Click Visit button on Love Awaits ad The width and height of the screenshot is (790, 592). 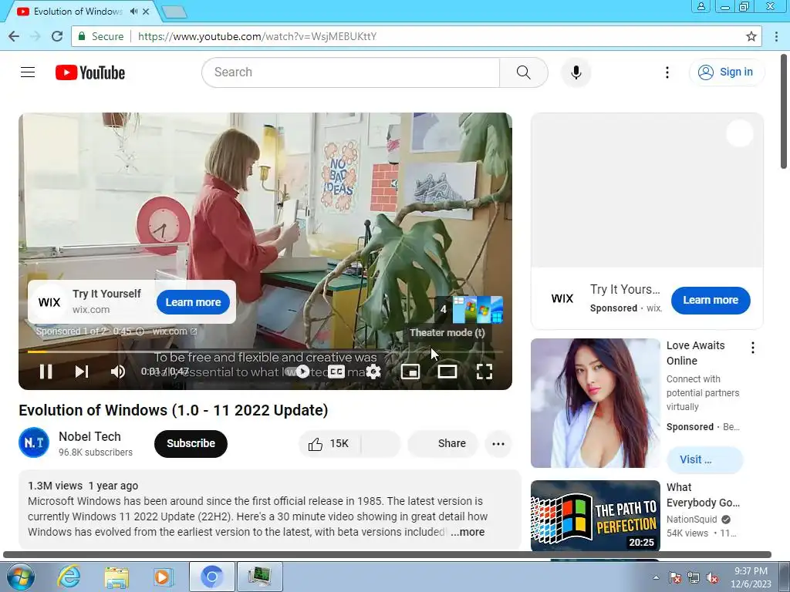click(704, 459)
